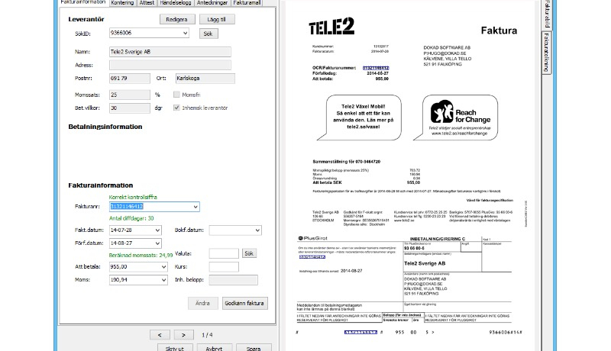Switch to the Fakturamall tab
This screenshot has height=351, width=611.
pyautogui.click(x=247, y=3)
